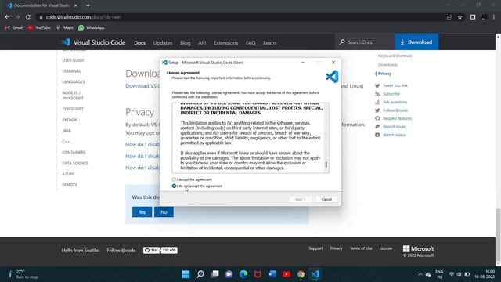501x282 pixels.
Task: Expand Terminal section in docs sidebar
Action: (71, 71)
